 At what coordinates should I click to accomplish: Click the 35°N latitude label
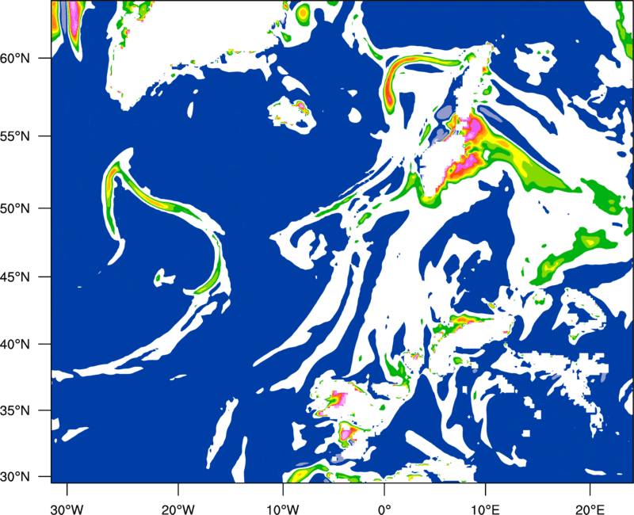[x=15, y=410]
